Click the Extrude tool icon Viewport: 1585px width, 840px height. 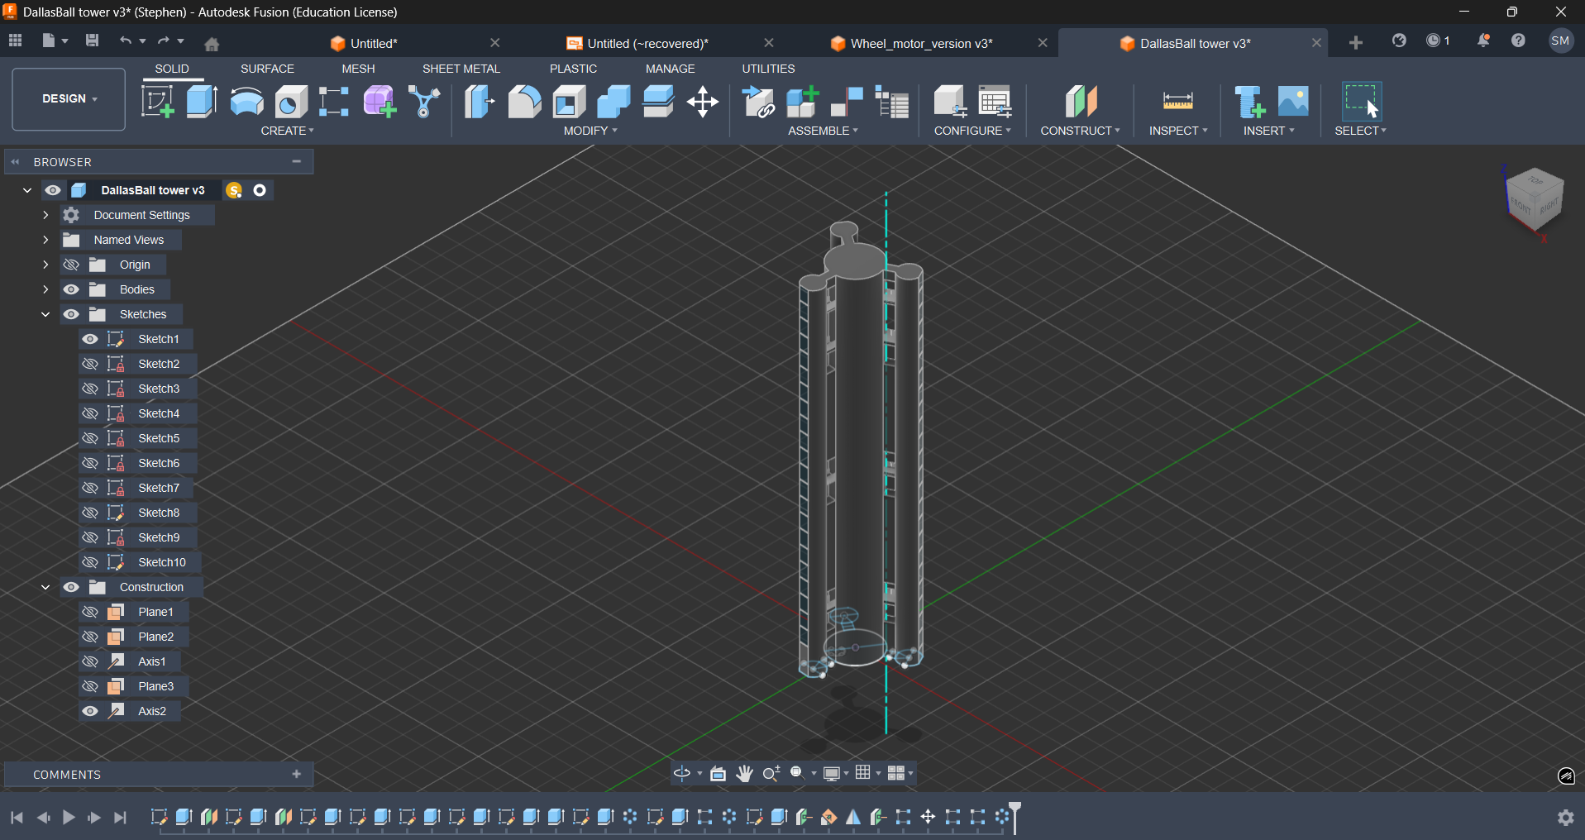[x=202, y=102]
